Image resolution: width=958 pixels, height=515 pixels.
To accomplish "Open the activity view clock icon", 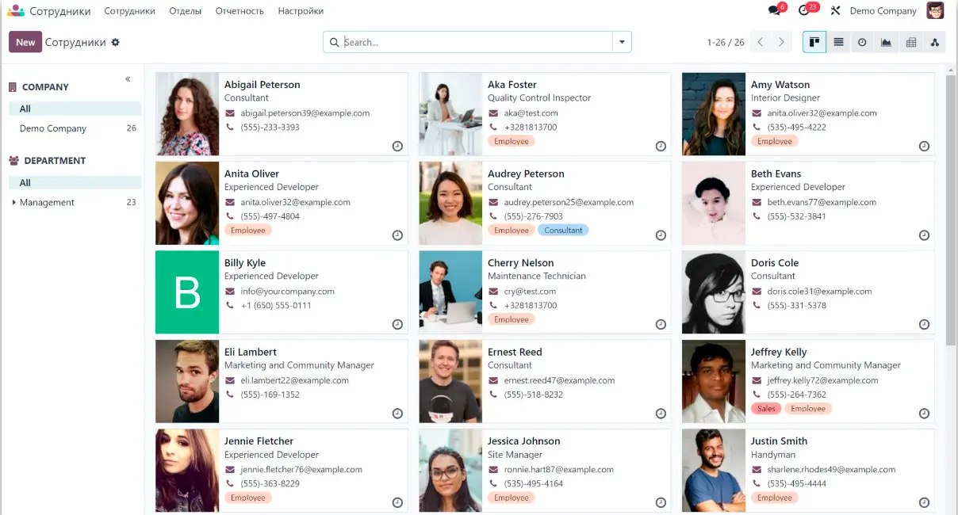I will [x=862, y=43].
